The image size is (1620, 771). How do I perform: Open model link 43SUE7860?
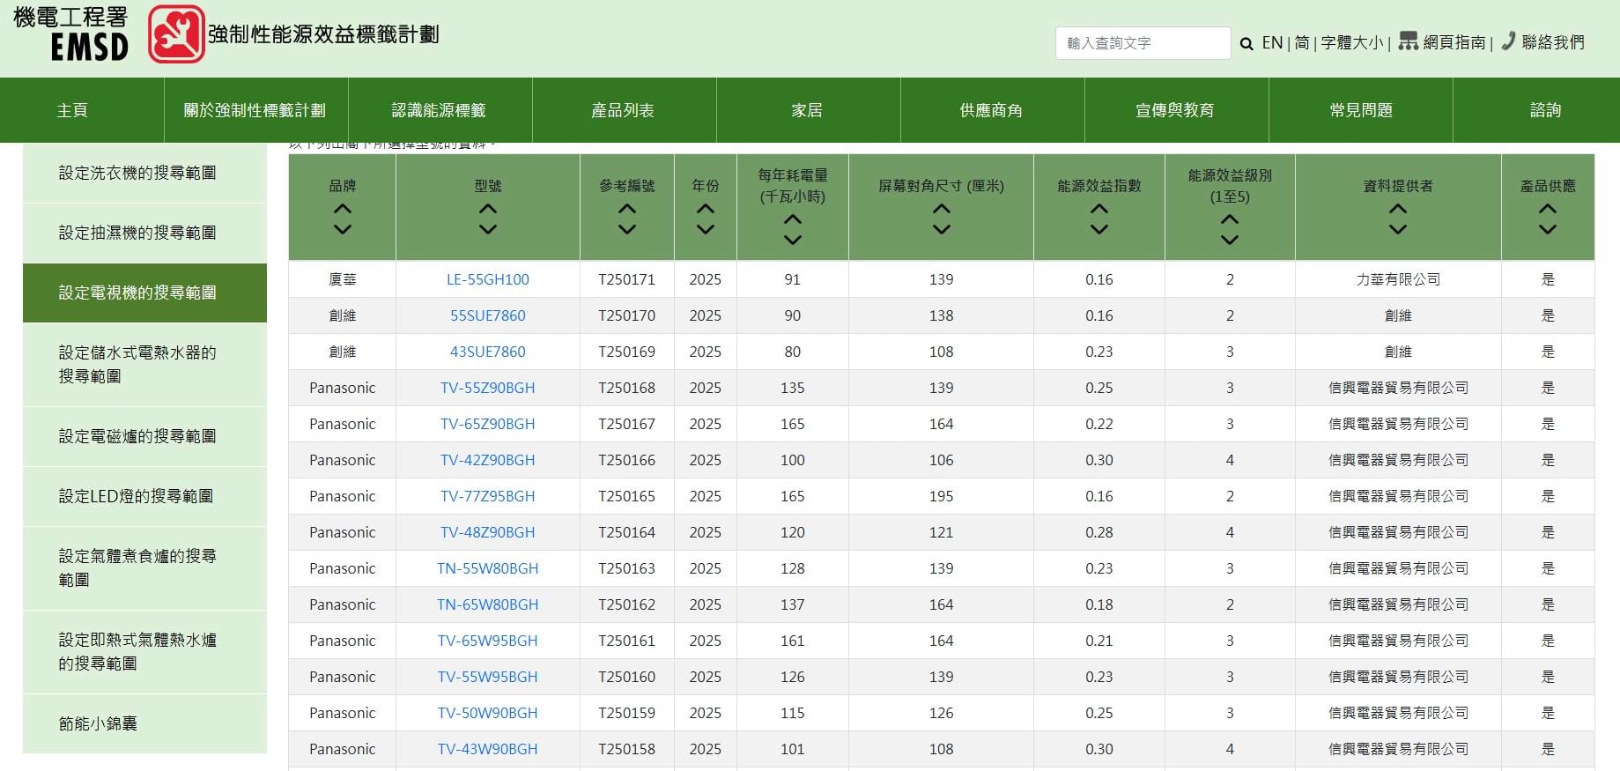(488, 352)
